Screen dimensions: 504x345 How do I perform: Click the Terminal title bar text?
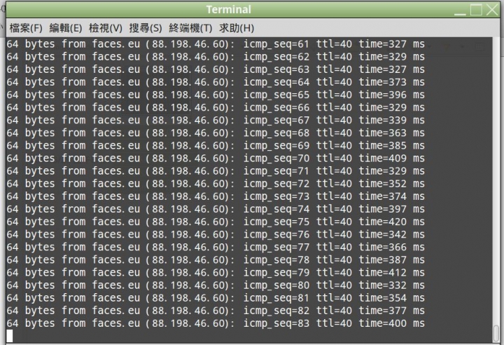coord(228,9)
